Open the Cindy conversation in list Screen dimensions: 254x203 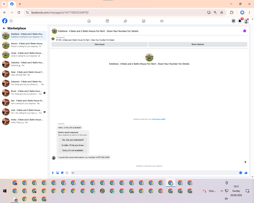click(24, 54)
